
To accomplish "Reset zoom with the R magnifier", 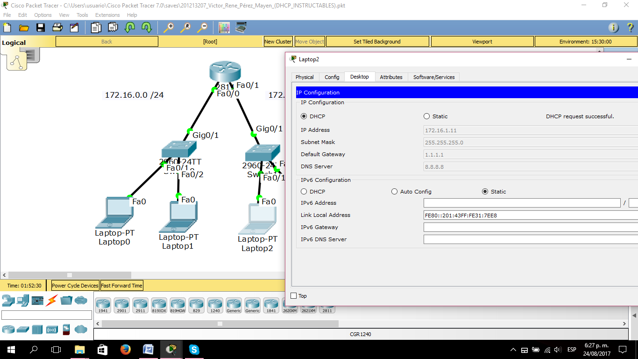I will [185, 28].
